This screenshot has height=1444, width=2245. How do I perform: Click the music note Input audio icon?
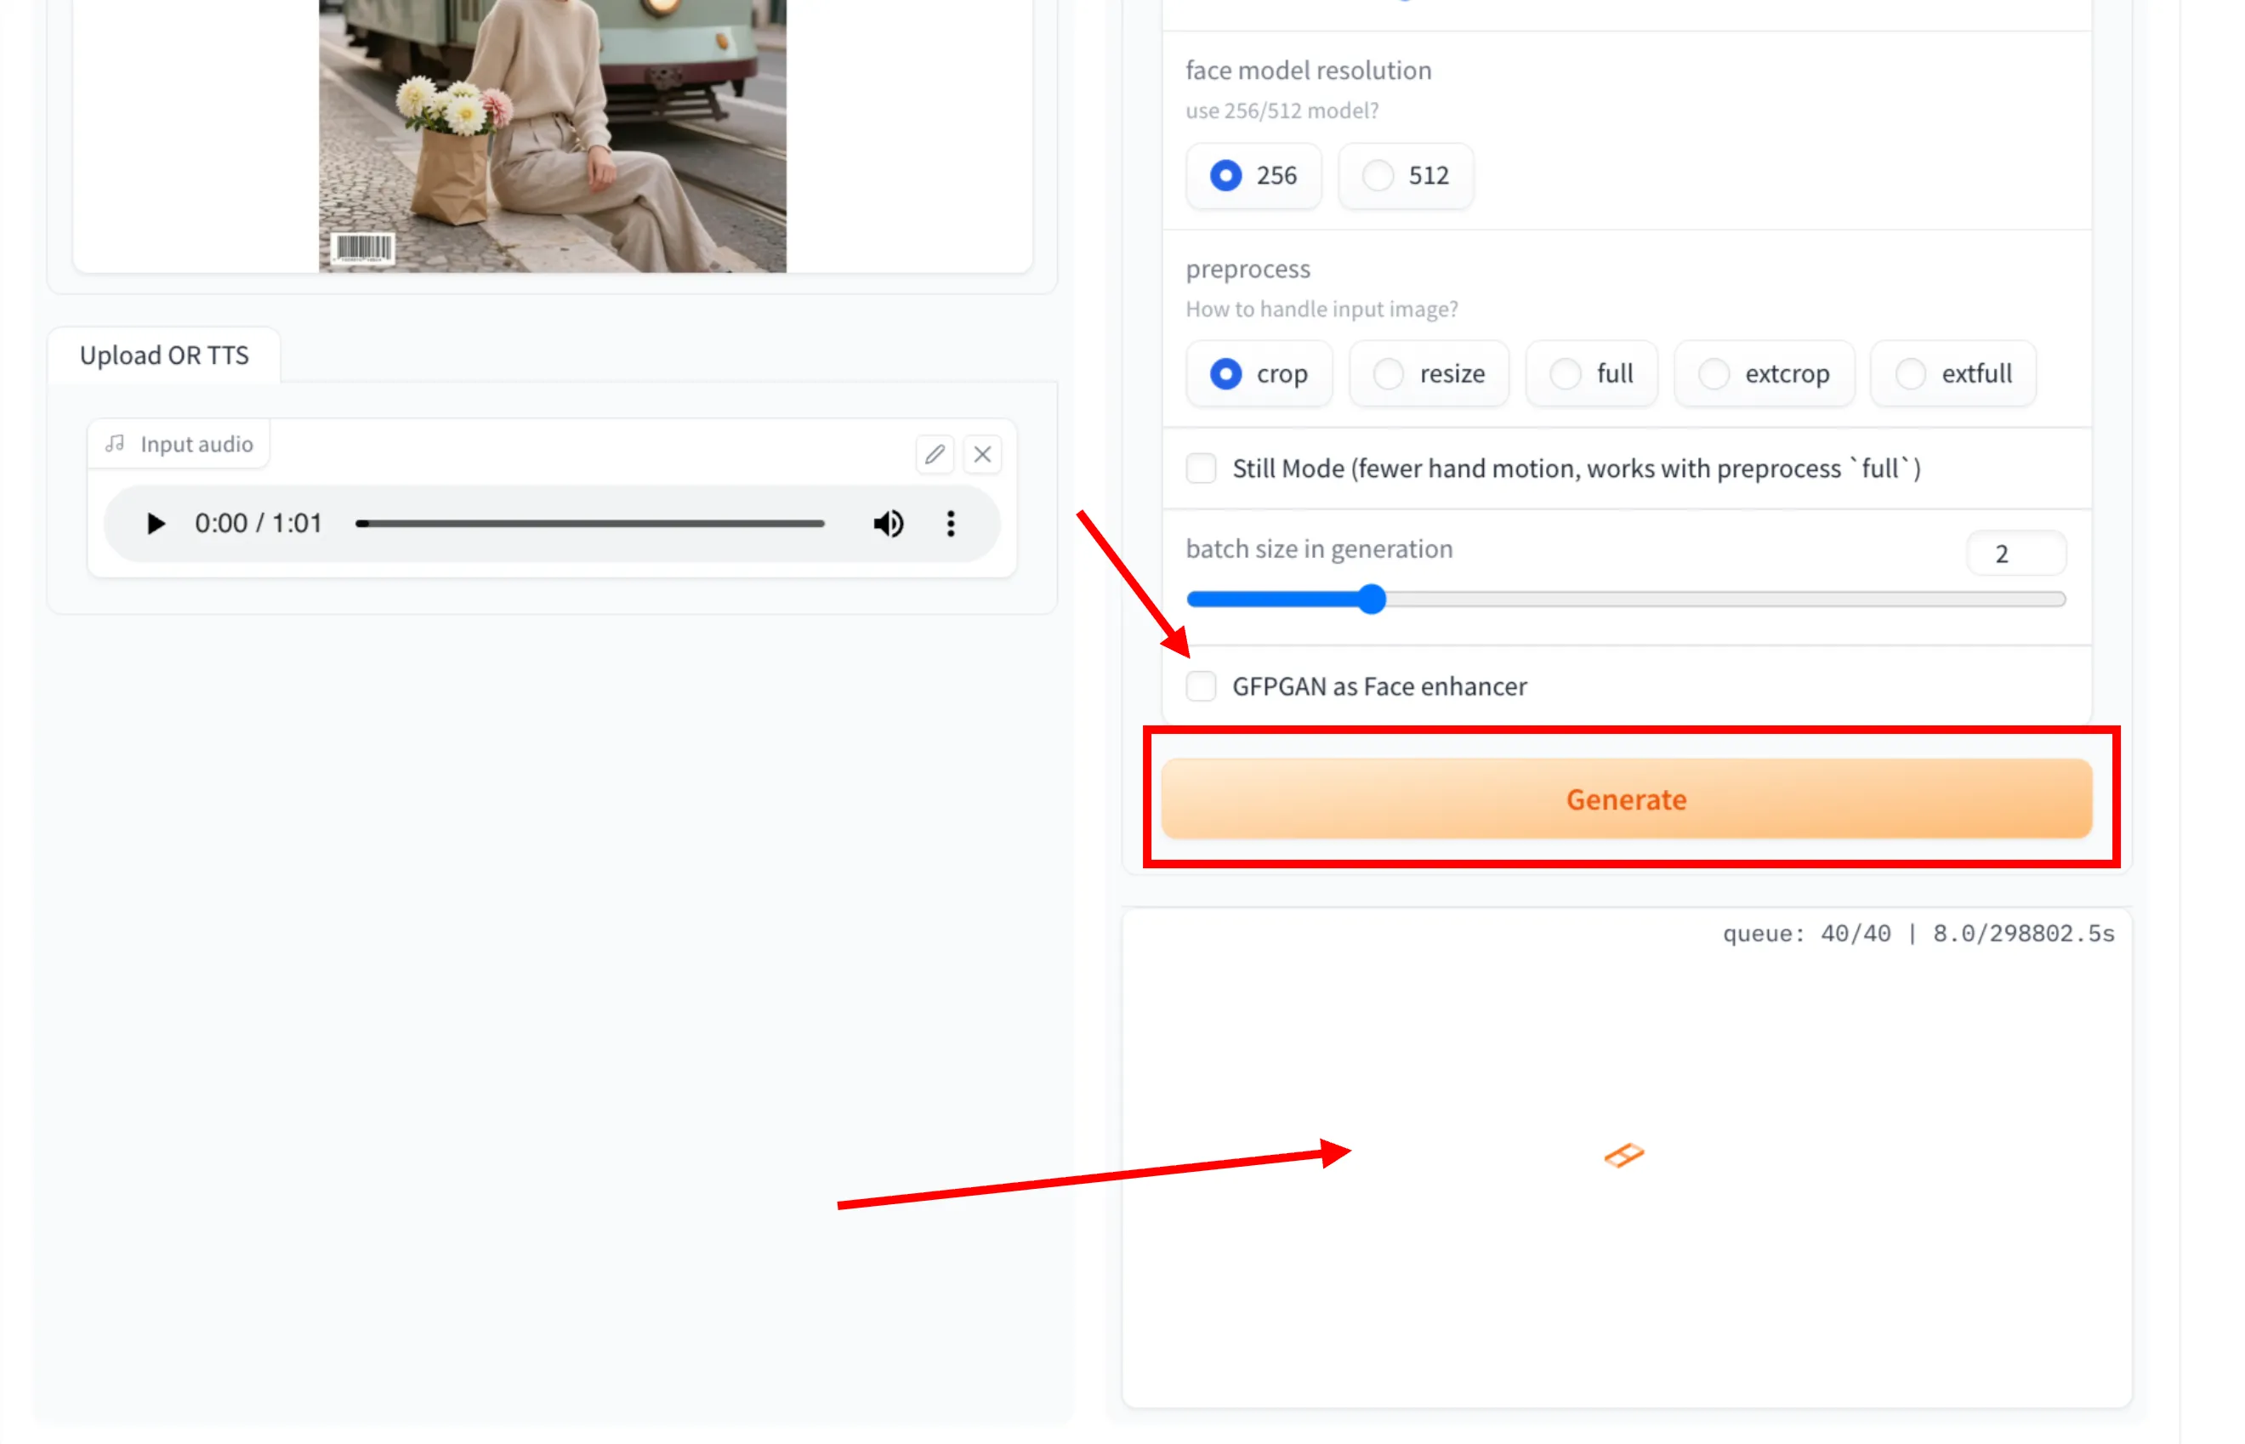click(x=116, y=444)
